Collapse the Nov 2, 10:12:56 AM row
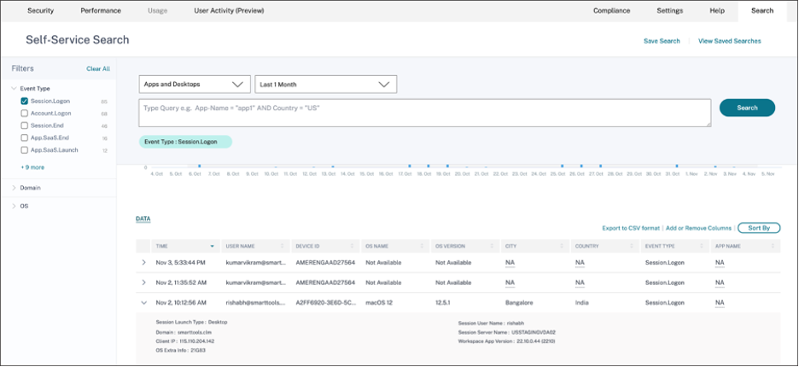 144,302
